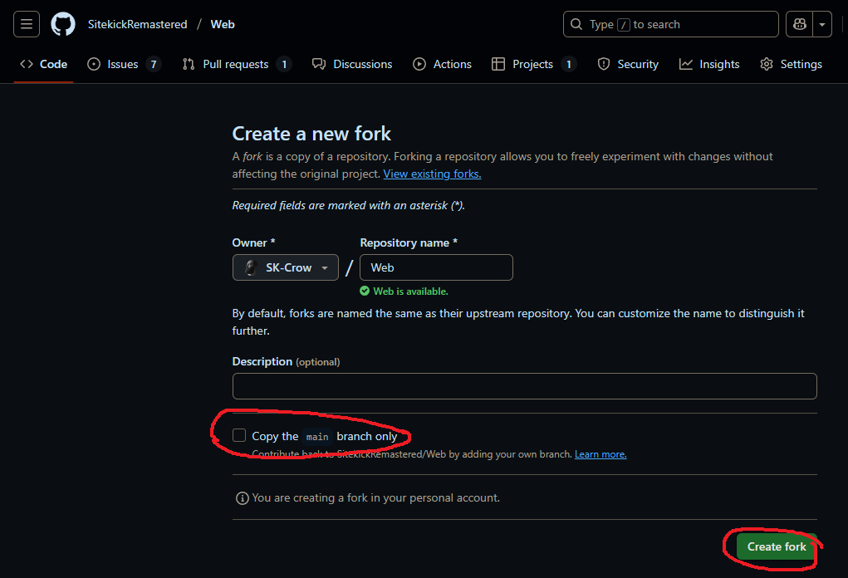
Task: Click the Description text field
Action: 525,386
